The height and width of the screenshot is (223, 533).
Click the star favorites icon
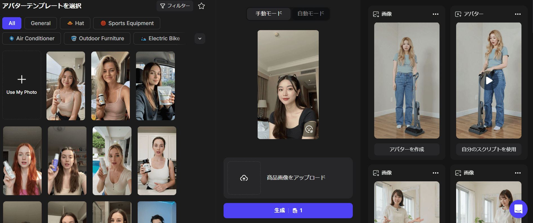click(201, 6)
